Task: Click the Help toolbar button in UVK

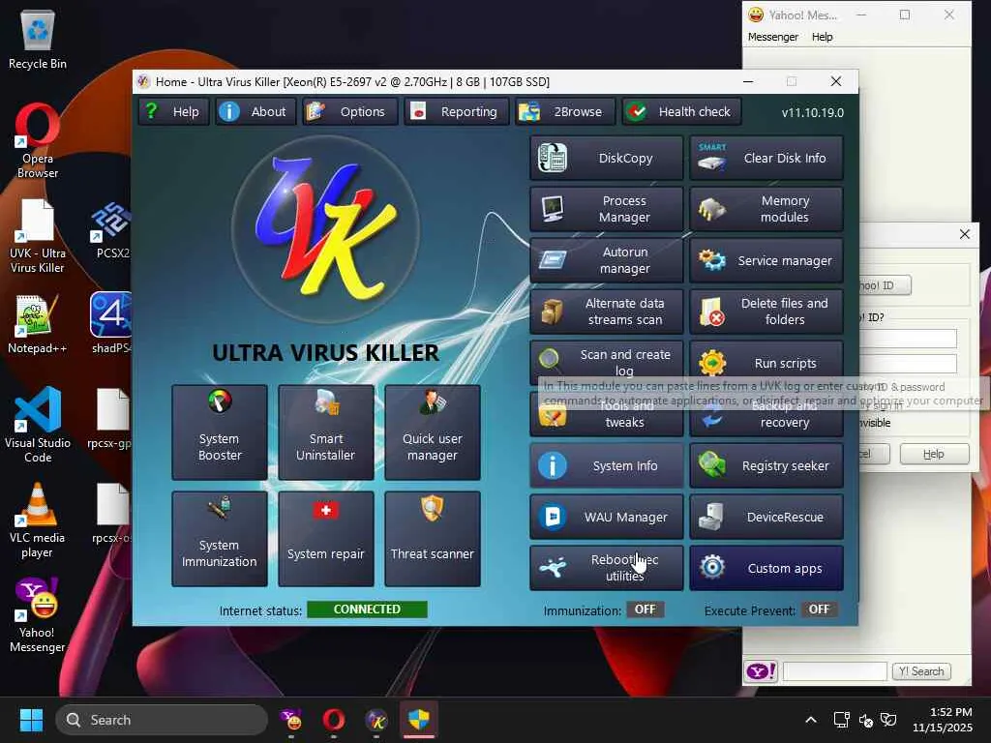Action: (x=173, y=112)
